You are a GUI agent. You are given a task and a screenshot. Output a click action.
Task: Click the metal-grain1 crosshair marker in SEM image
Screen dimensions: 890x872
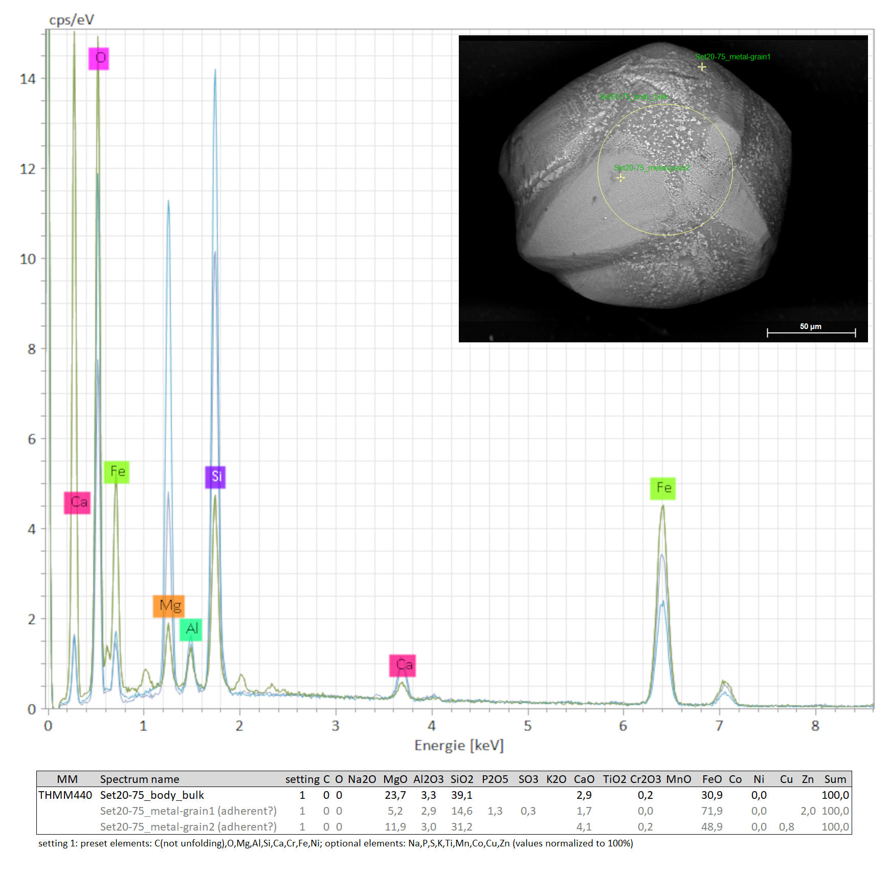click(702, 67)
